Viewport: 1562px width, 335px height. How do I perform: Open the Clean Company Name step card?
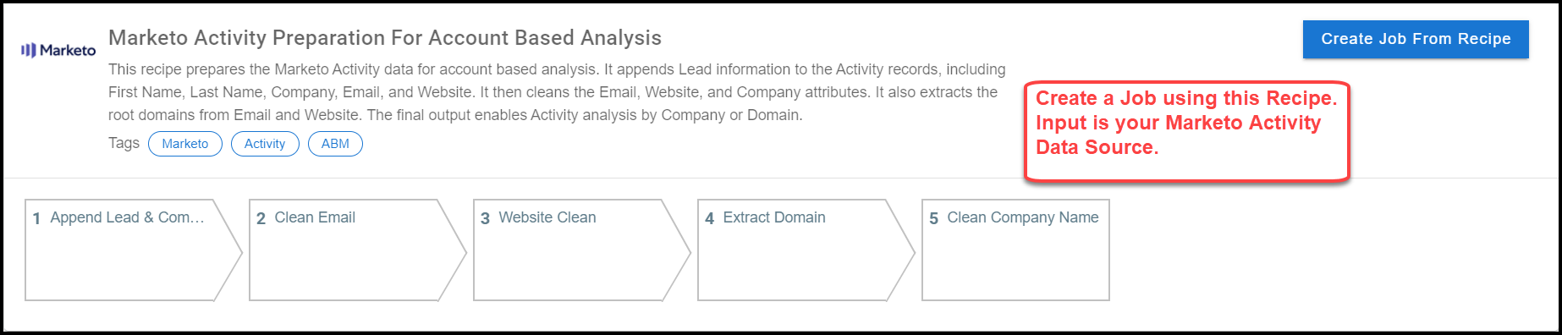[1015, 250]
